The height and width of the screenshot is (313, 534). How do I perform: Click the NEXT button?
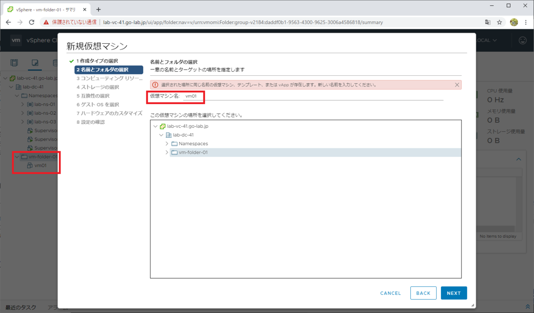[x=453, y=293]
